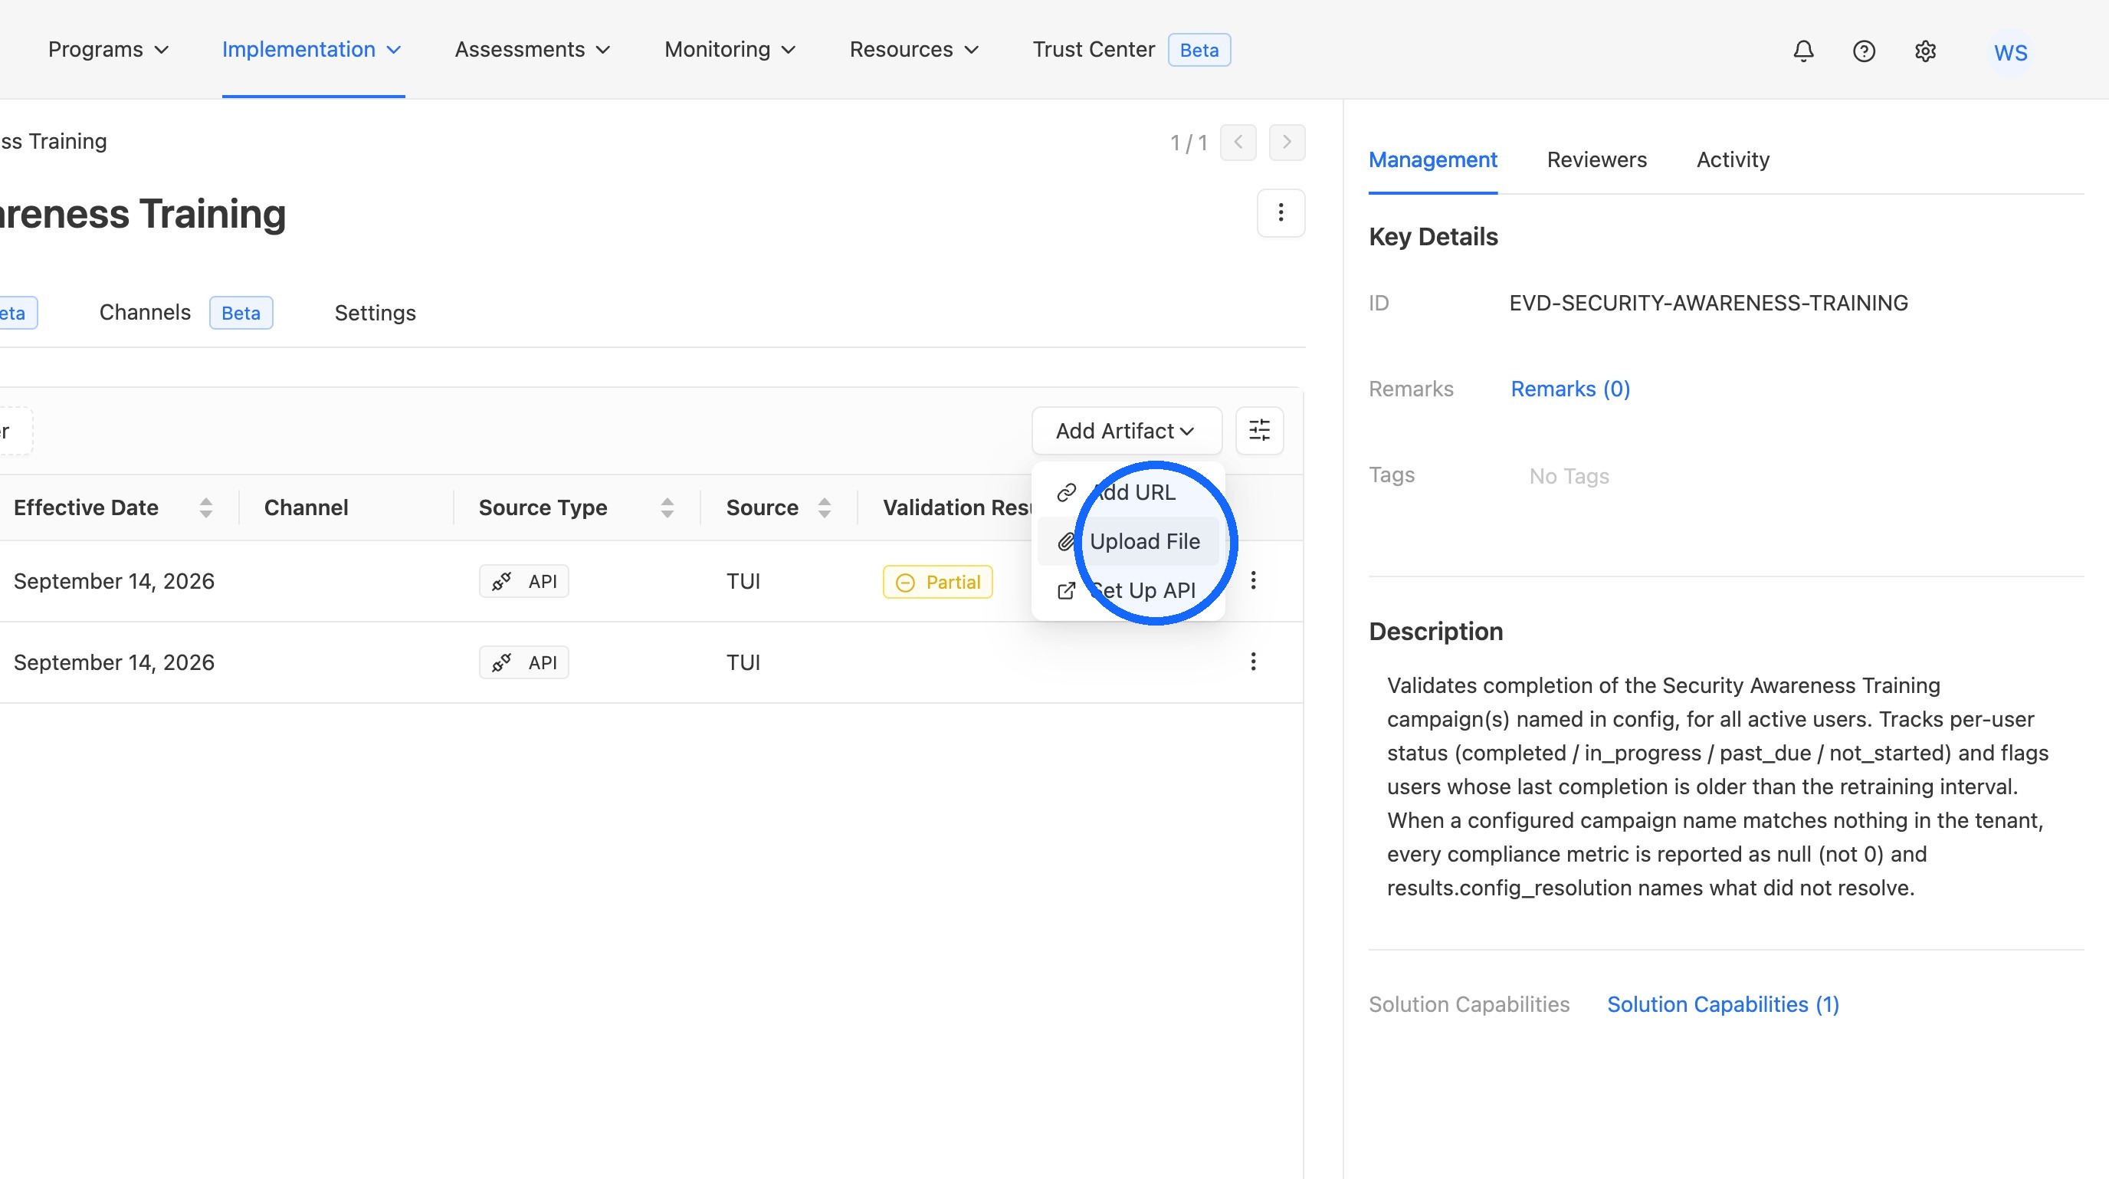This screenshot has width=2109, height=1179.
Task: Expand the Programs menu
Action: 108,49
